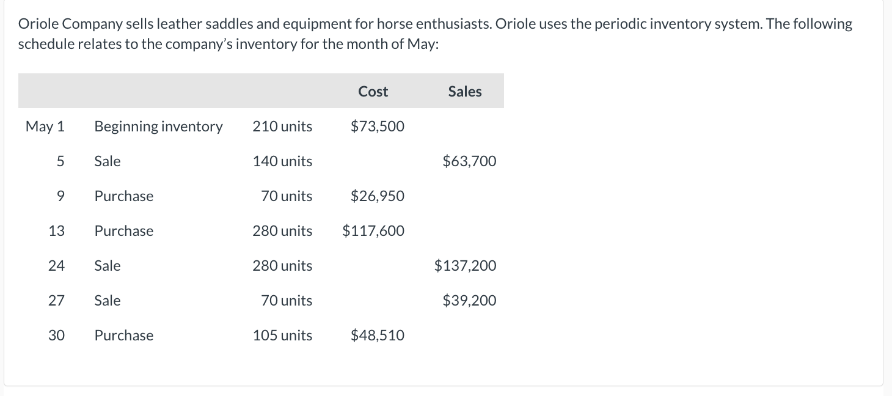This screenshot has height=396, width=892.
Task: Select the 210 units cell
Action: click(282, 127)
